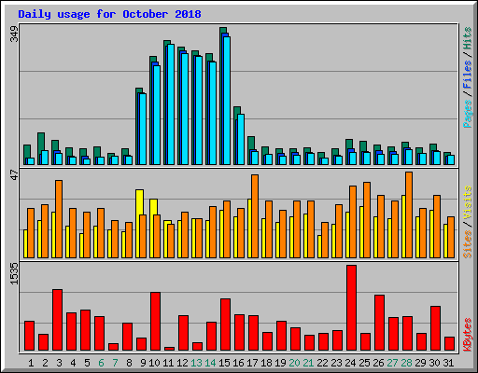Screen dimensions: 478x373
Task: Click the cyan Pages bar for day 11
Action: pyautogui.click(x=171, y=104)
